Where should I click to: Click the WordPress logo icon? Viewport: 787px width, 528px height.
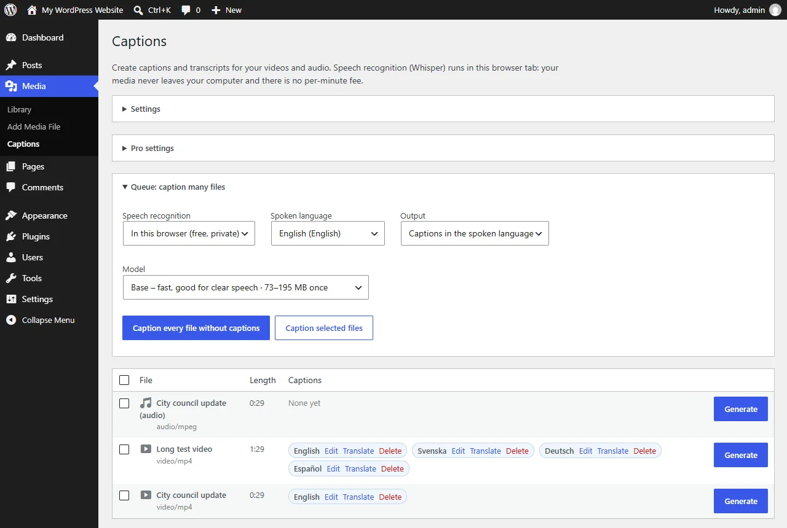coord(10,10)
